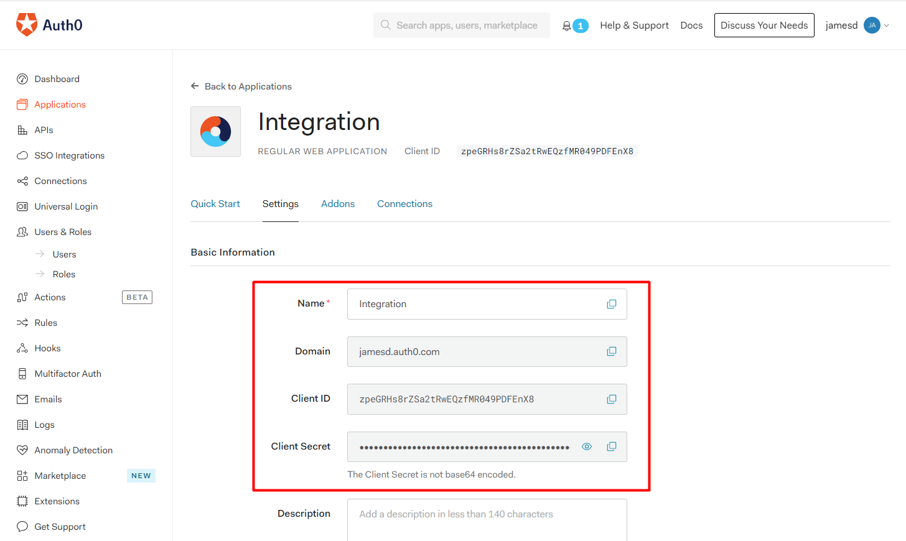Click the Auth0 logo
The image size is (906, 541).
pyautogui.click(x=49, y=25)
